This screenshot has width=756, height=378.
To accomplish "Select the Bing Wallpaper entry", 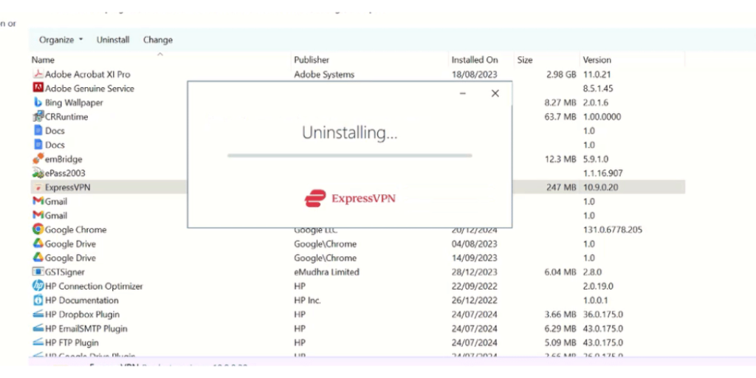I will (x=74, y=102).
